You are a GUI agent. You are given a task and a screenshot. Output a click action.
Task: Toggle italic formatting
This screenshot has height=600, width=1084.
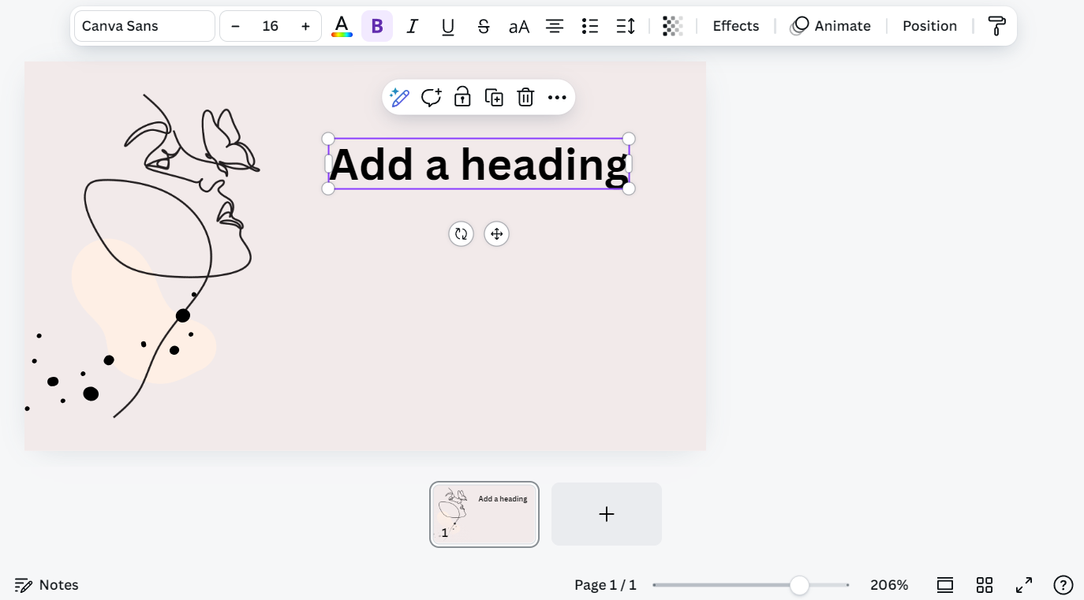click(x=412, y=25)
